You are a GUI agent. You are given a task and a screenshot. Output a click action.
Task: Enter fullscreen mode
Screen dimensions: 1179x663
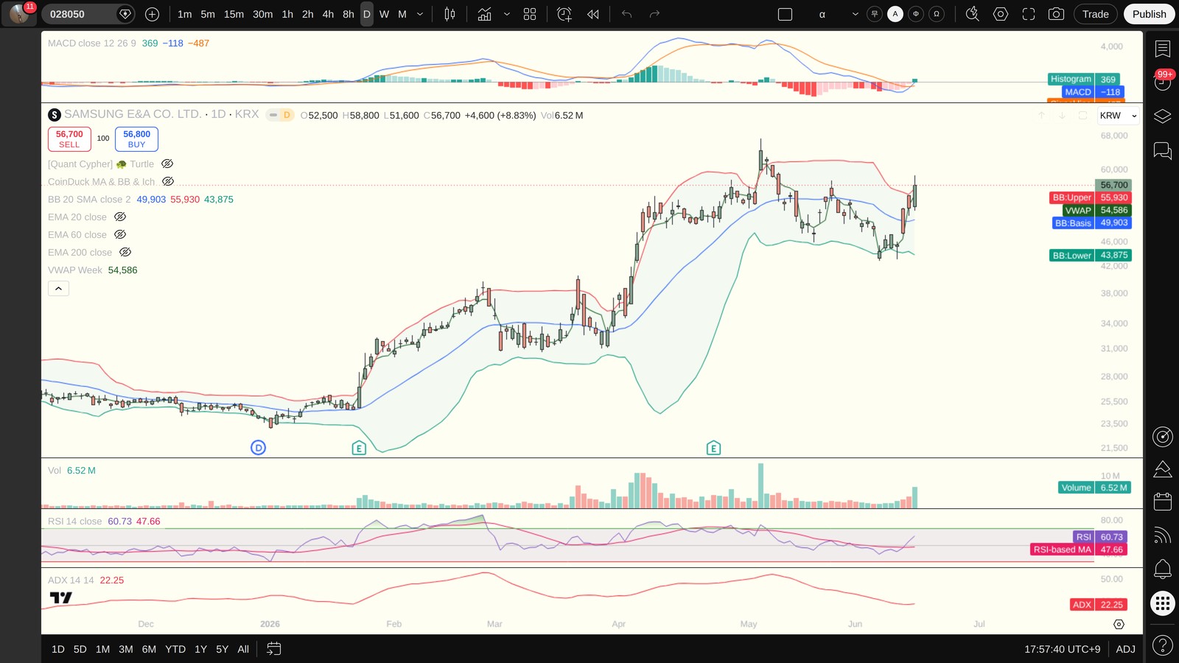[x=1029, y=14]
